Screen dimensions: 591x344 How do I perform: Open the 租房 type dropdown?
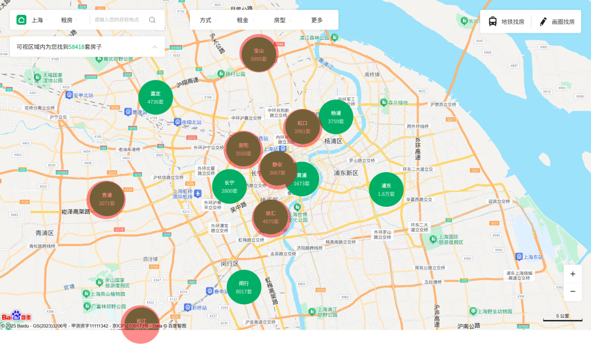point(69,20)
